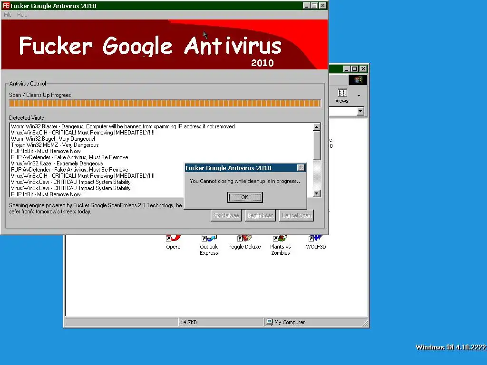Click OK in the cleanup warning dialog

coord(245,197)
